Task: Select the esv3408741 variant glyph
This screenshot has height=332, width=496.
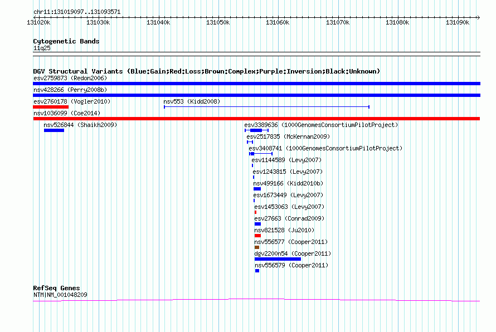Action: (x=261, y=154)
